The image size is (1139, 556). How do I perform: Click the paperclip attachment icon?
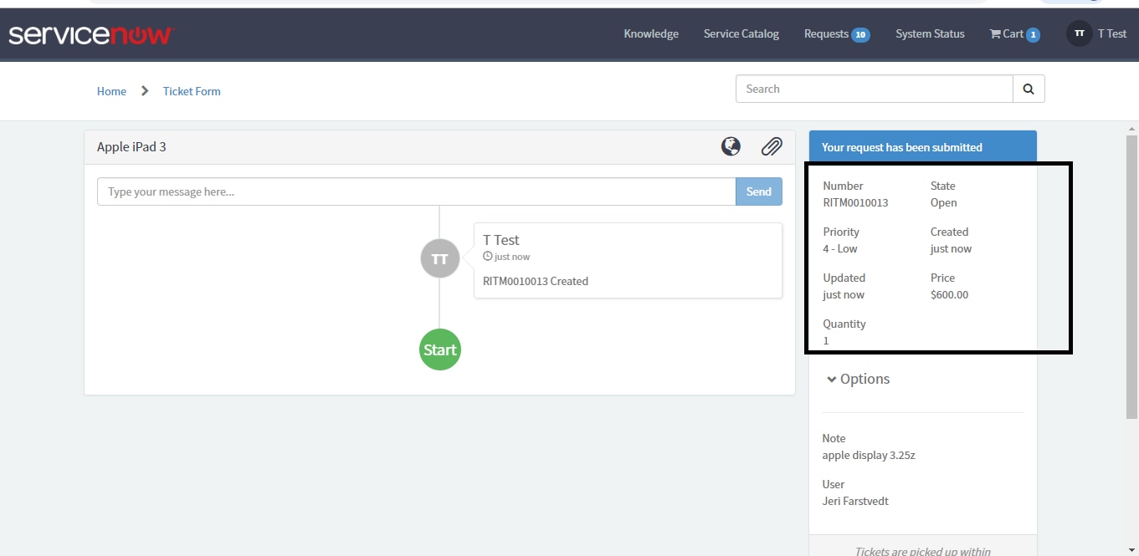(772, 146)
